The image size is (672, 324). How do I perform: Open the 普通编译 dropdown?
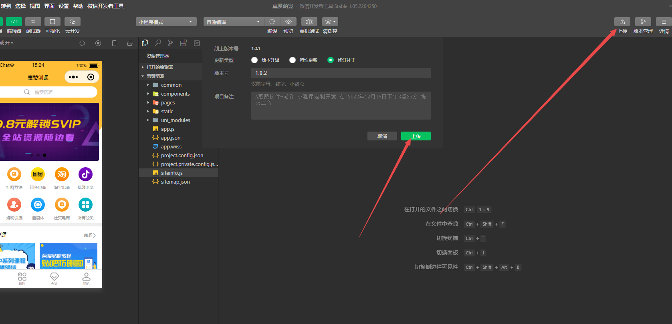coord(234,22)
